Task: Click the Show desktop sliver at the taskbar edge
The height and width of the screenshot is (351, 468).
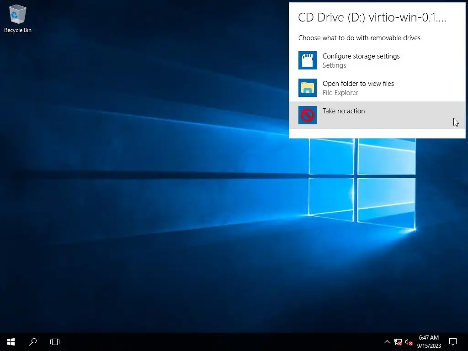Action: (467, 342)
